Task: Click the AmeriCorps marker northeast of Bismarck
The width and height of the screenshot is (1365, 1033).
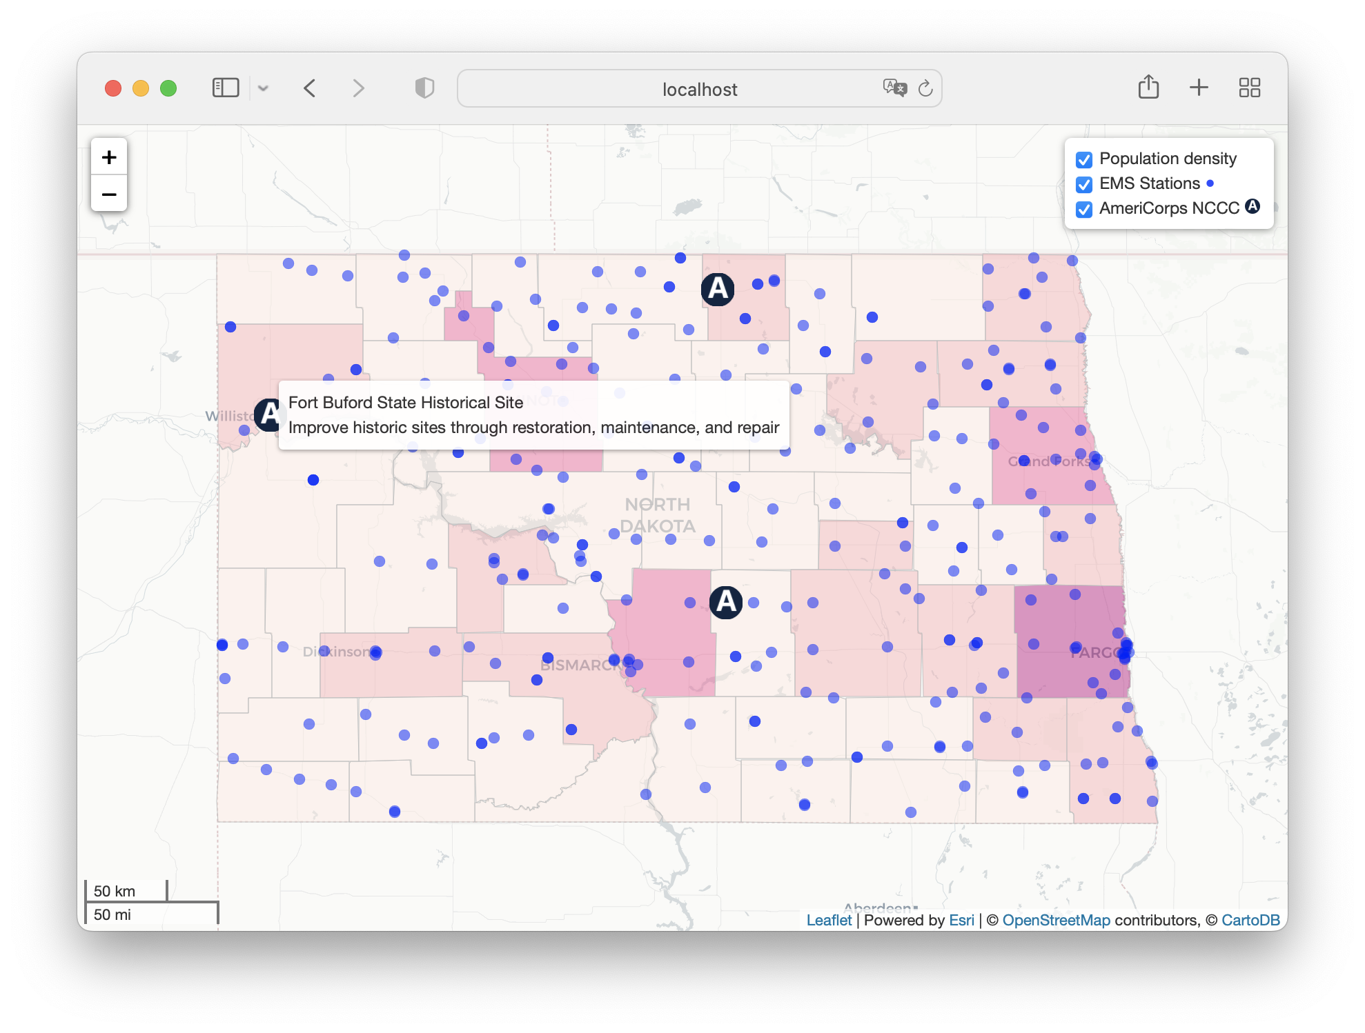Action: 726,602
